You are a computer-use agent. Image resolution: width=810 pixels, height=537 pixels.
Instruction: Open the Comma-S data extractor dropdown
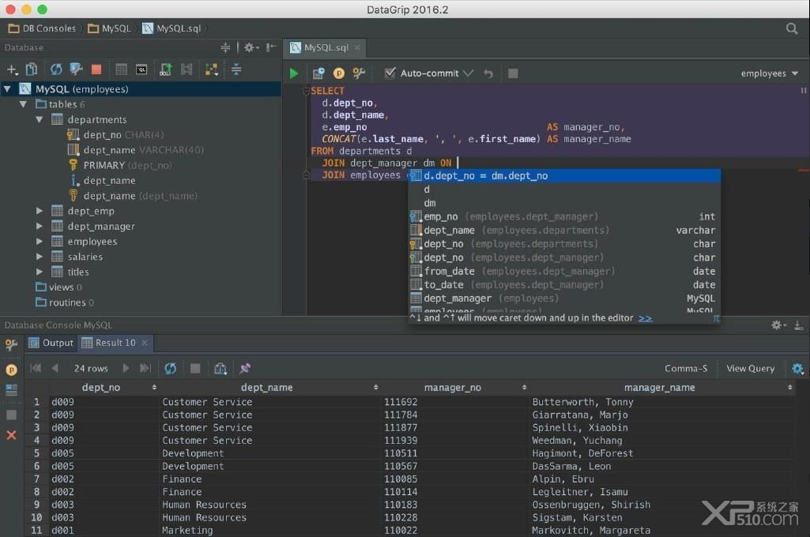685,368
